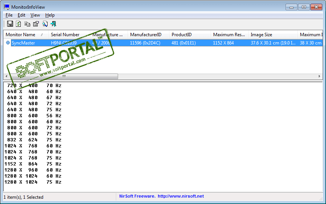Click the 1280 X 1024 60 Hz line
Image resolution: width=326 pixels, height=204 pixels.
coord(33,176)
